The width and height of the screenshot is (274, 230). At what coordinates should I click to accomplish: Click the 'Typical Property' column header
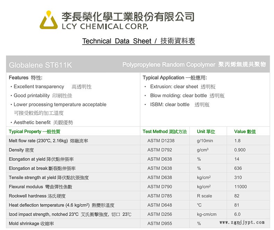coord(34,131)
